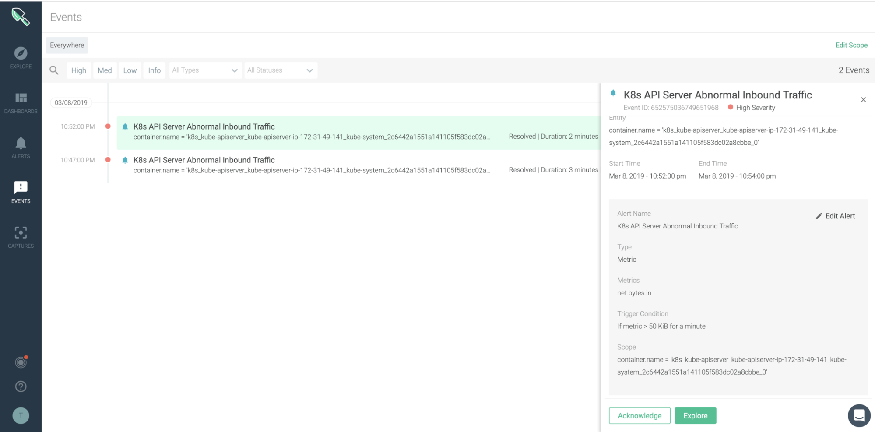Open Edit Scope link
This screenshot has height=432, width=875.
click(x=851, y=45)
